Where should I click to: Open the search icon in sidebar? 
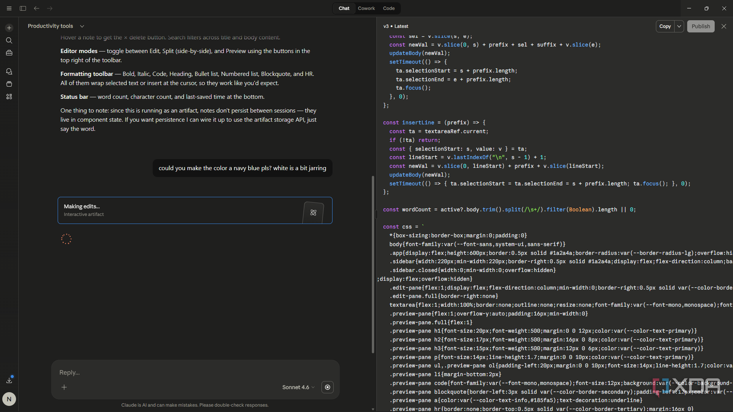pos(9,40)
